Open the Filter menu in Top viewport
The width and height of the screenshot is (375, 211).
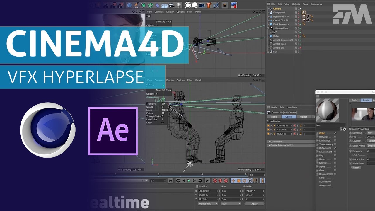click(190, 12)
